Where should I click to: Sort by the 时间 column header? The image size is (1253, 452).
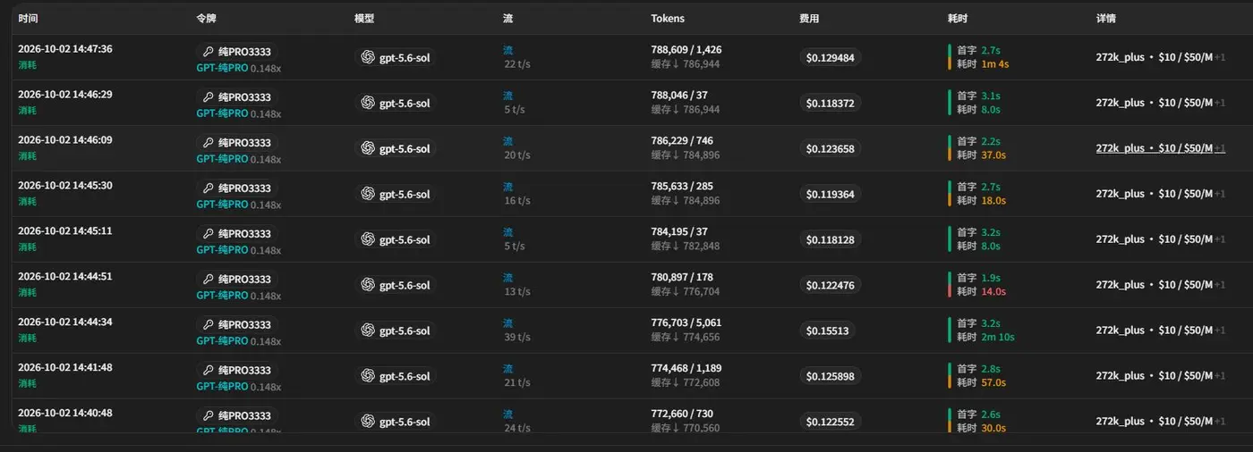tap(28, 19)
